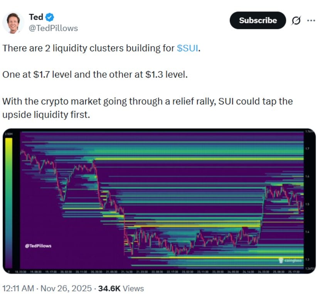Click the 2.50M label above the color scale
The height and width of the screenshot is (294, 318).
[x=8, y=134]
